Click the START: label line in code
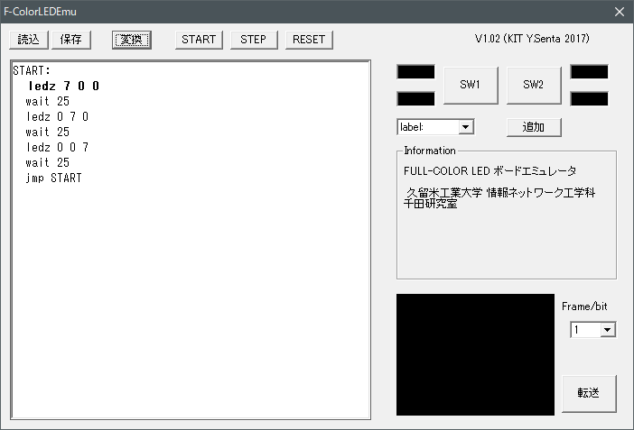This screenshot has height=430, width=634. click(x=32, y=70)
